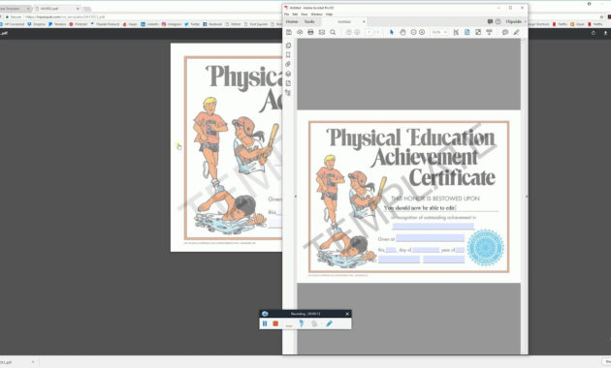Click the fifth sidebar panel icon in Acrobat
The height and width of the screenshot is (368, 611).
[288, 83]
